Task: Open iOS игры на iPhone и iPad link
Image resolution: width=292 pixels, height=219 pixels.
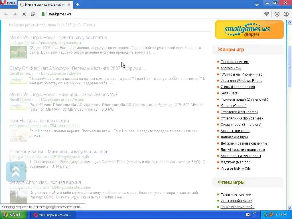Action: (x=241, y=74)
